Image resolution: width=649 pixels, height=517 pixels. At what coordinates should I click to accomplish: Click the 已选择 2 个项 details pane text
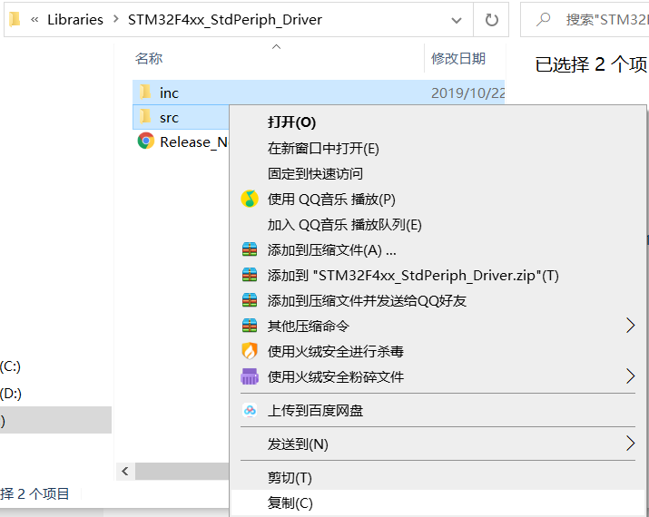pos(591,64)
